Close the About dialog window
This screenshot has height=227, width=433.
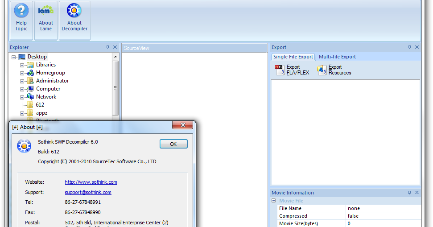click(x=182, y=125)
